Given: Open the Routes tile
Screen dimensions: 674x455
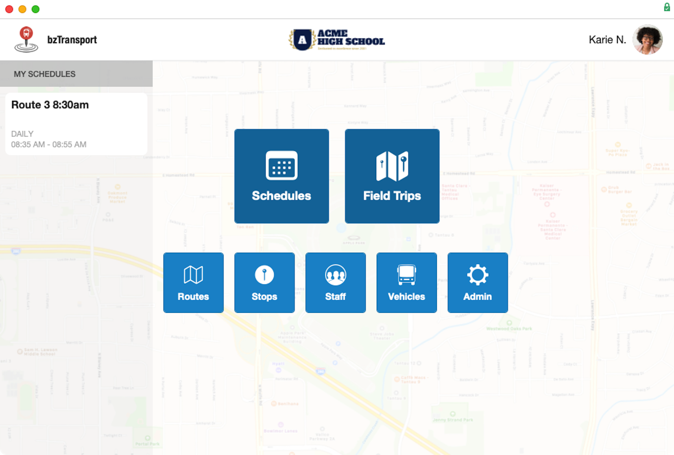Looking at the screenshot, I should (193, 283).
